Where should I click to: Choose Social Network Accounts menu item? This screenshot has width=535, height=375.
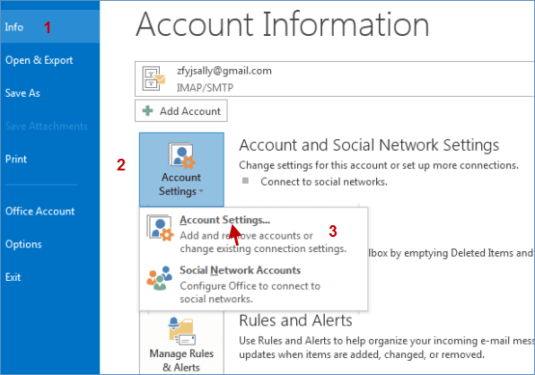[253, 284]
